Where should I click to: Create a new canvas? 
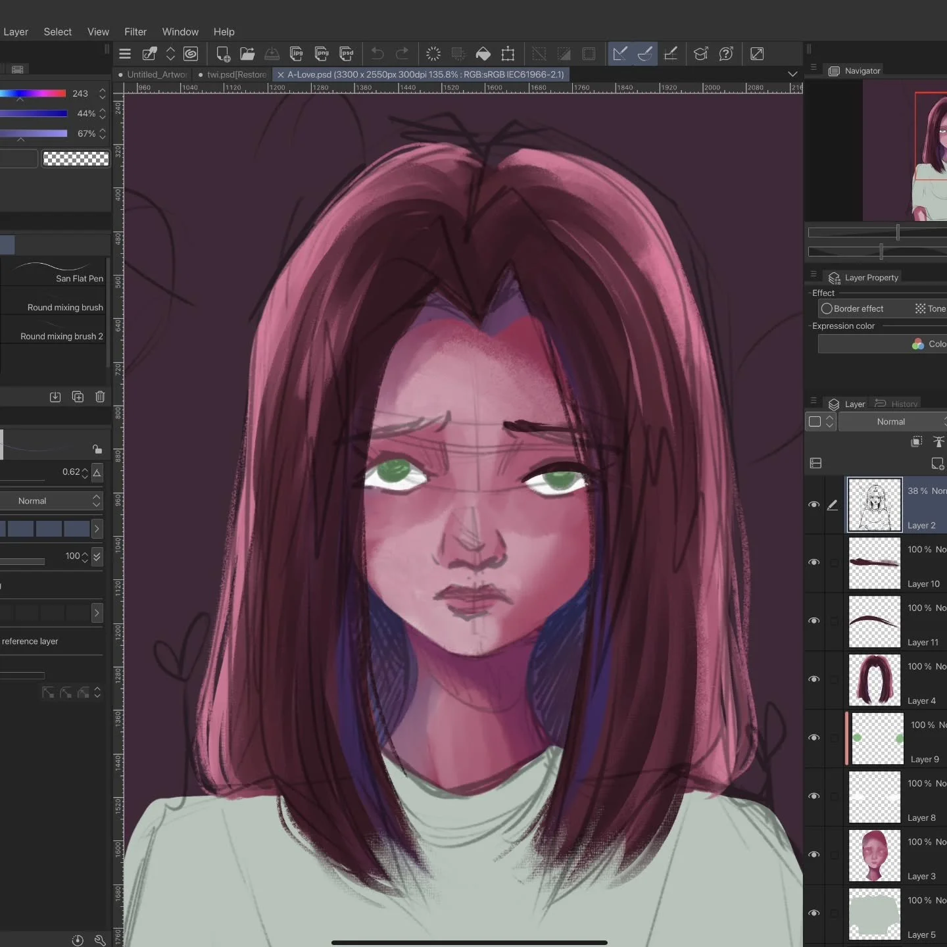pos(222,54)
